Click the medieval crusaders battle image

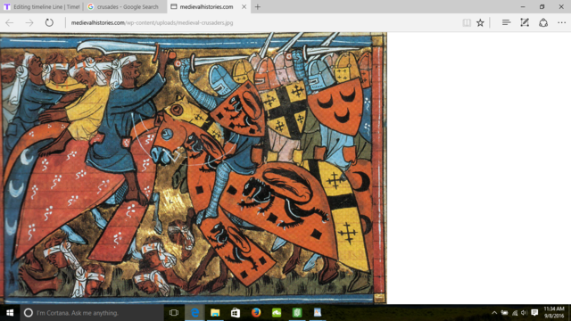pyautogui.click(x=194, y=169)
